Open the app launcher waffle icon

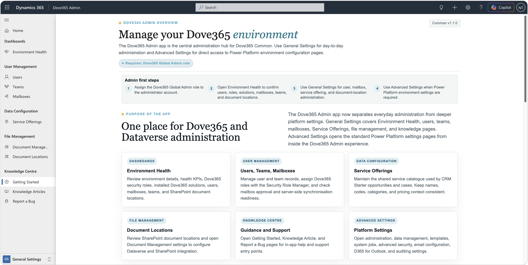pos(7,7)
